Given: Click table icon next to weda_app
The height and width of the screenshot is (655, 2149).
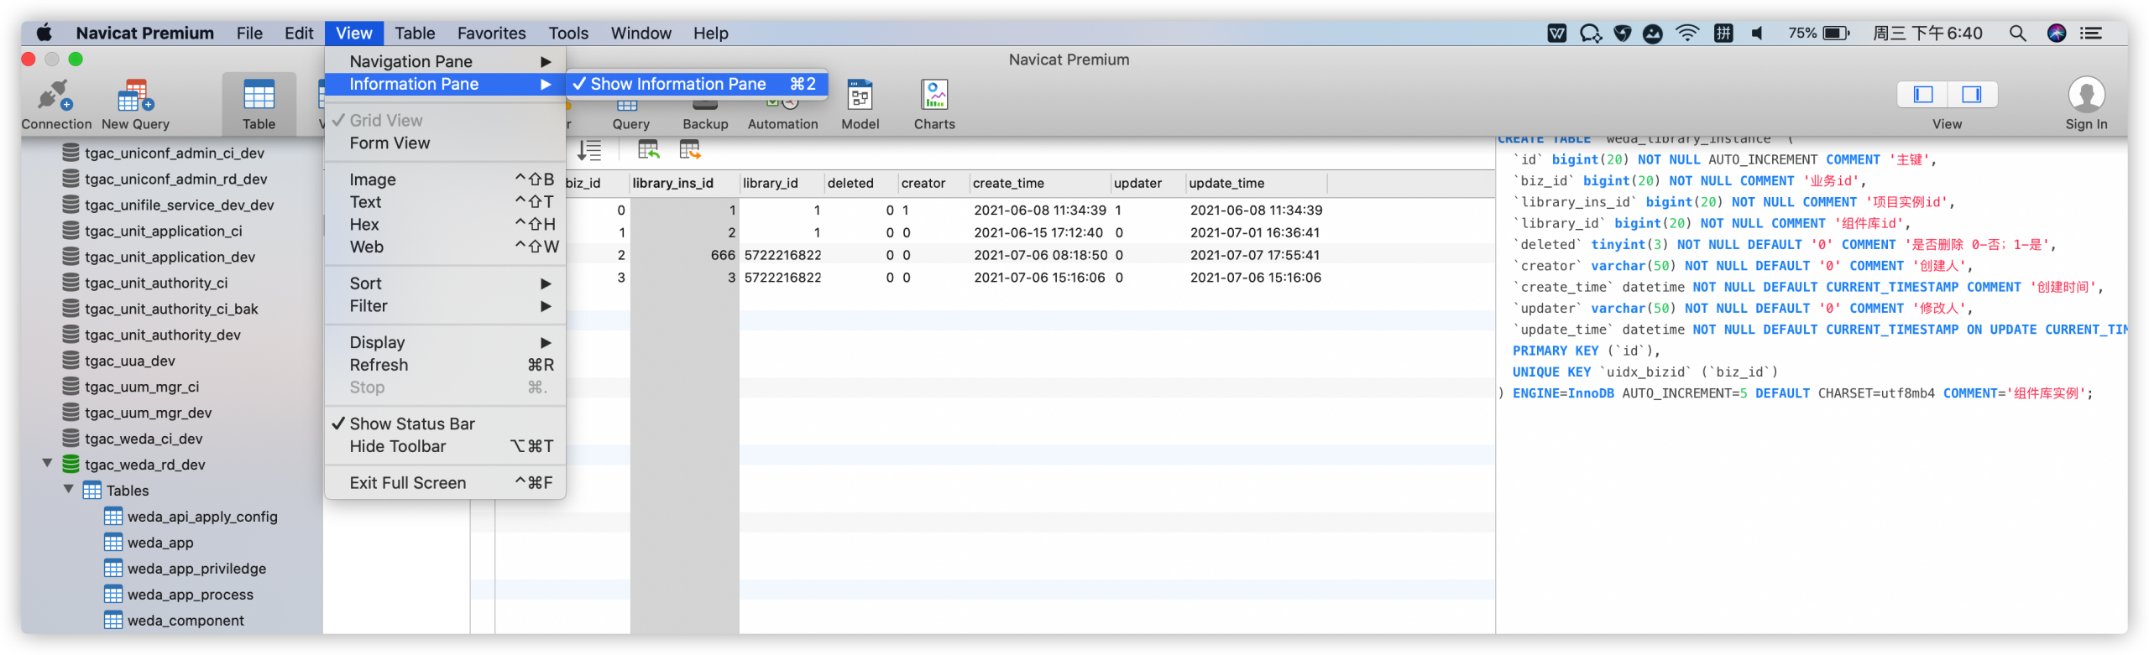Looking at the screenshot, I should pyautogui.click(x=113, y=543).
